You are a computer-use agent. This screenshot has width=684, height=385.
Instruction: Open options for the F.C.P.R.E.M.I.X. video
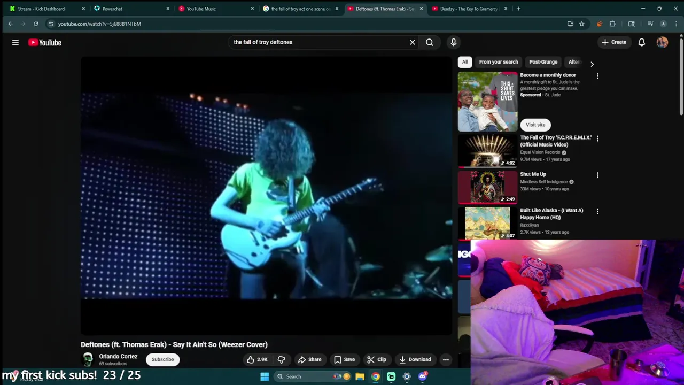tap(597, 138)
